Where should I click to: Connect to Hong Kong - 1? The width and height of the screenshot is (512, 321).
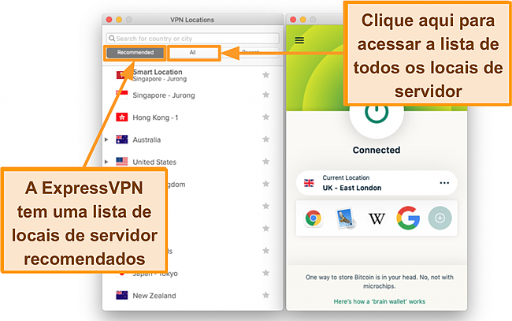click(x=193, y=118)
